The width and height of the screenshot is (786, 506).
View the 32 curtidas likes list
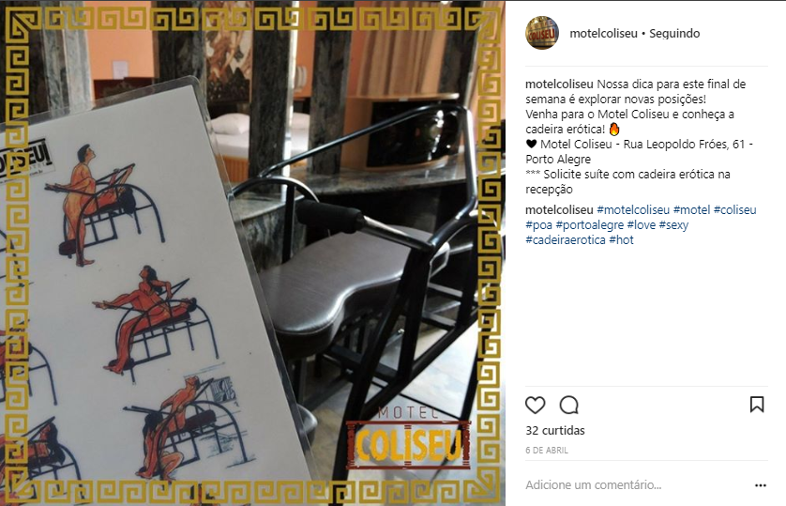tap(555, 430)
